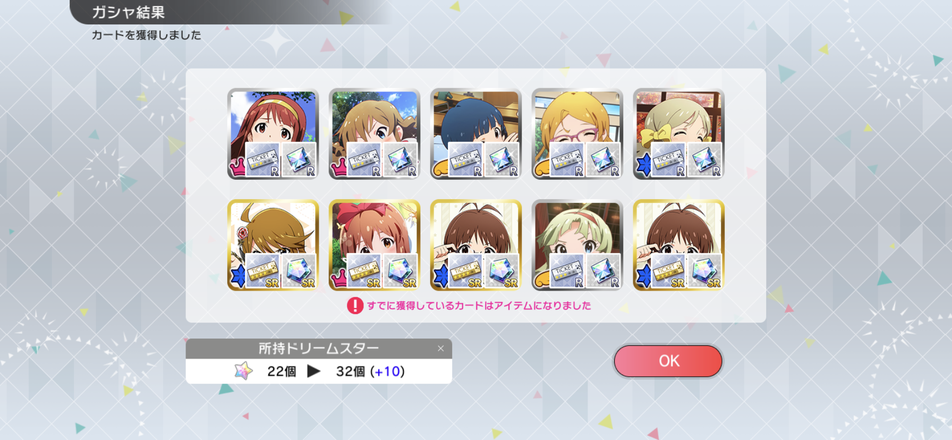Click gold SR ticket icon on rose girl card
Screen dimensions: 952x440
(x=262, y=271)
